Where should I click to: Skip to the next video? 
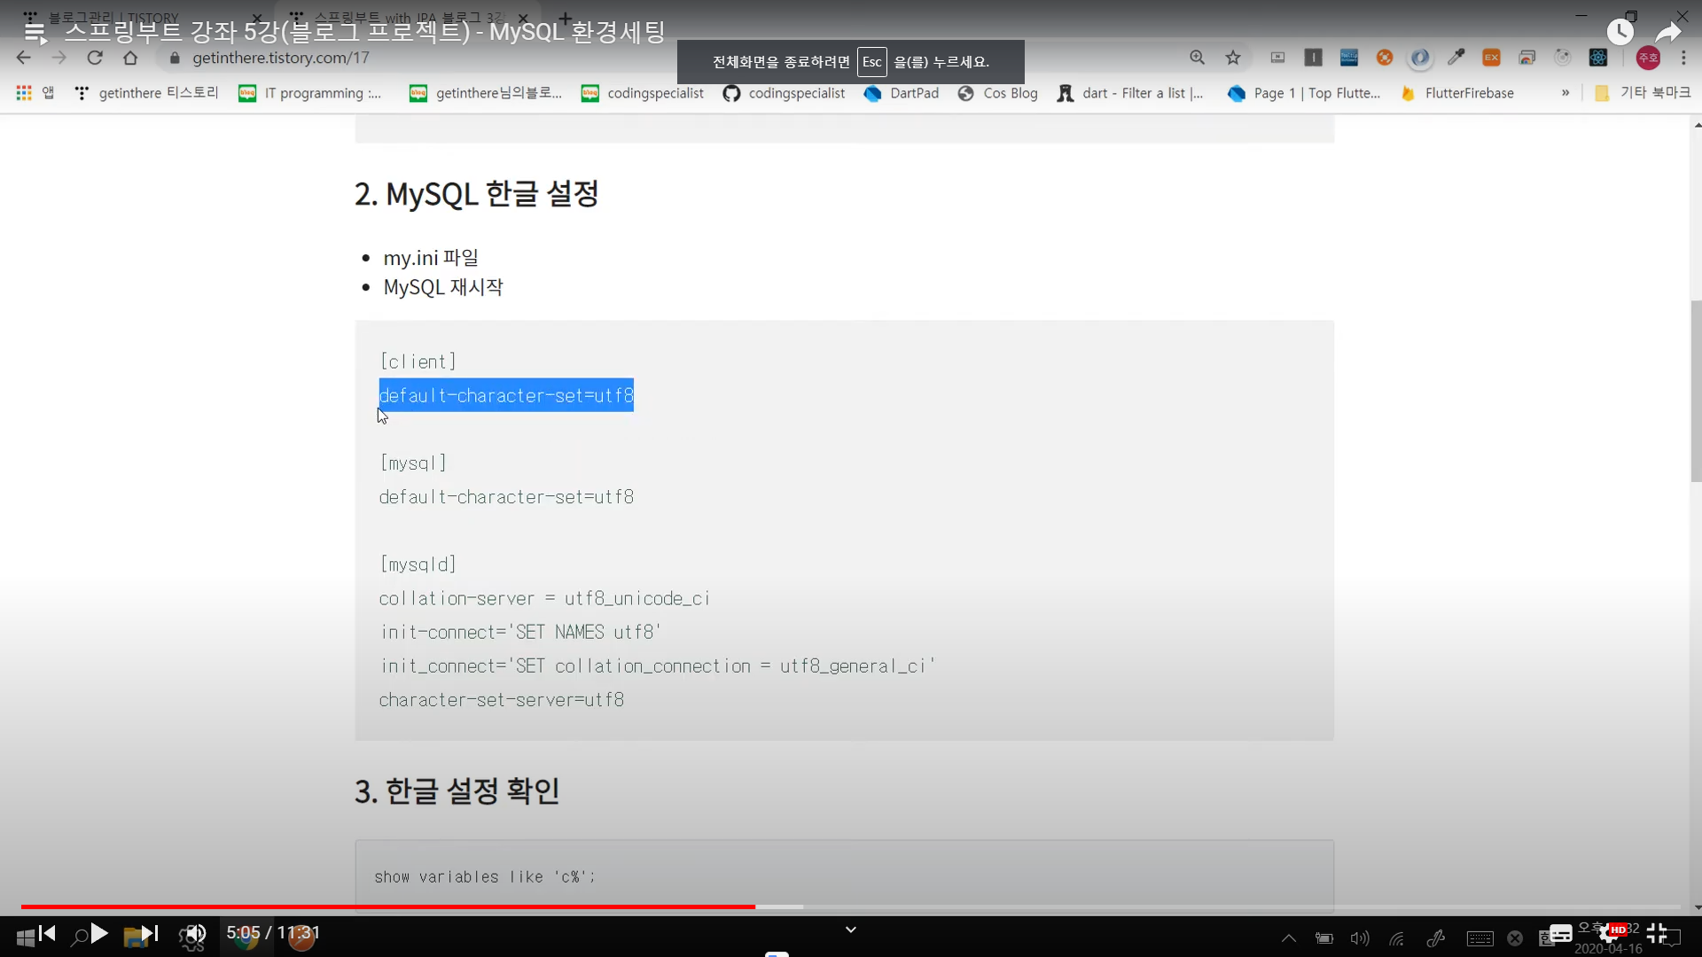[150, 933]
